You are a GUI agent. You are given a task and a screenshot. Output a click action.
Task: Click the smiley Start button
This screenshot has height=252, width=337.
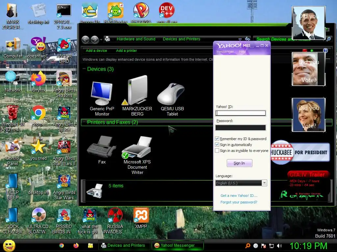point(9,245)
